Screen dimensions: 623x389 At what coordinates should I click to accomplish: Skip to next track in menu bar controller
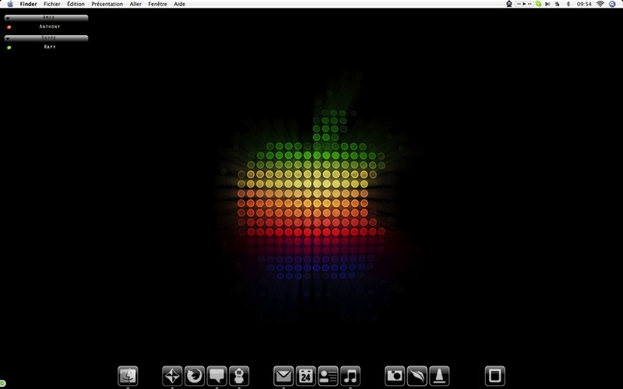click(530, 4)
